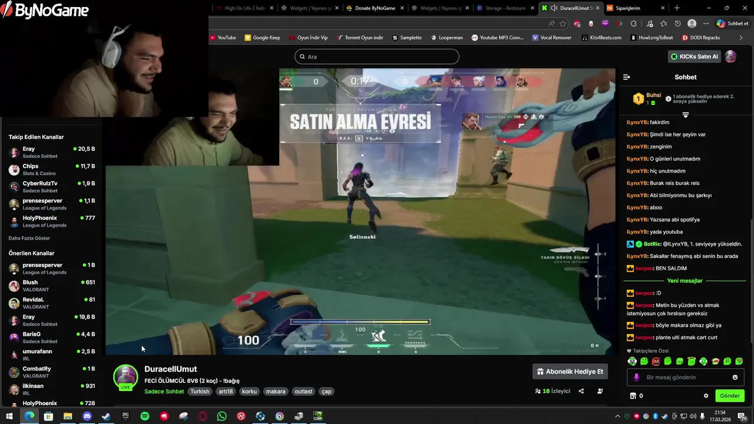The height and width of the screenshot is (424, 754).
Task: Open chat settings gear icon
Action: pos(706,396)
